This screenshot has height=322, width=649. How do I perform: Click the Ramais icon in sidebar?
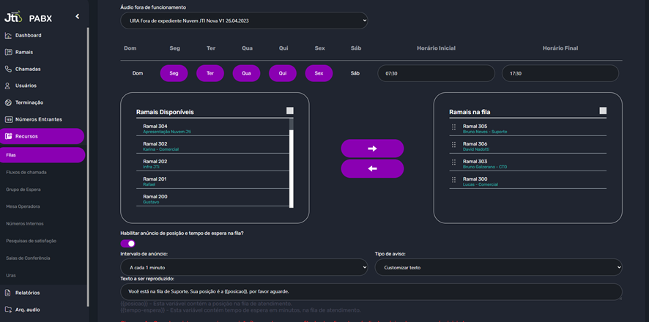click(x=8, y=52)
